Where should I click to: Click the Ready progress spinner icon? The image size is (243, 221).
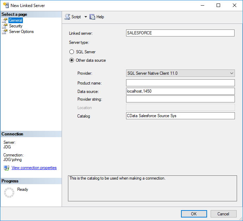[x=9, y=193]
